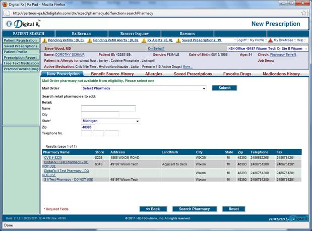
Task: Open Prescription Report in left sidebar
Action: [20, 58]
